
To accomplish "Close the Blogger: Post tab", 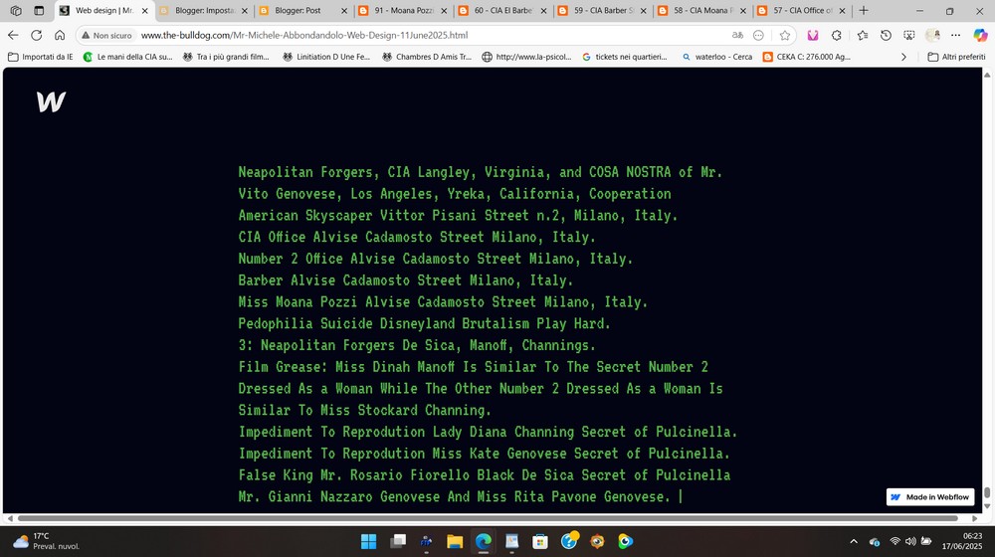I will pyautogui.click(x=344, y=11).
